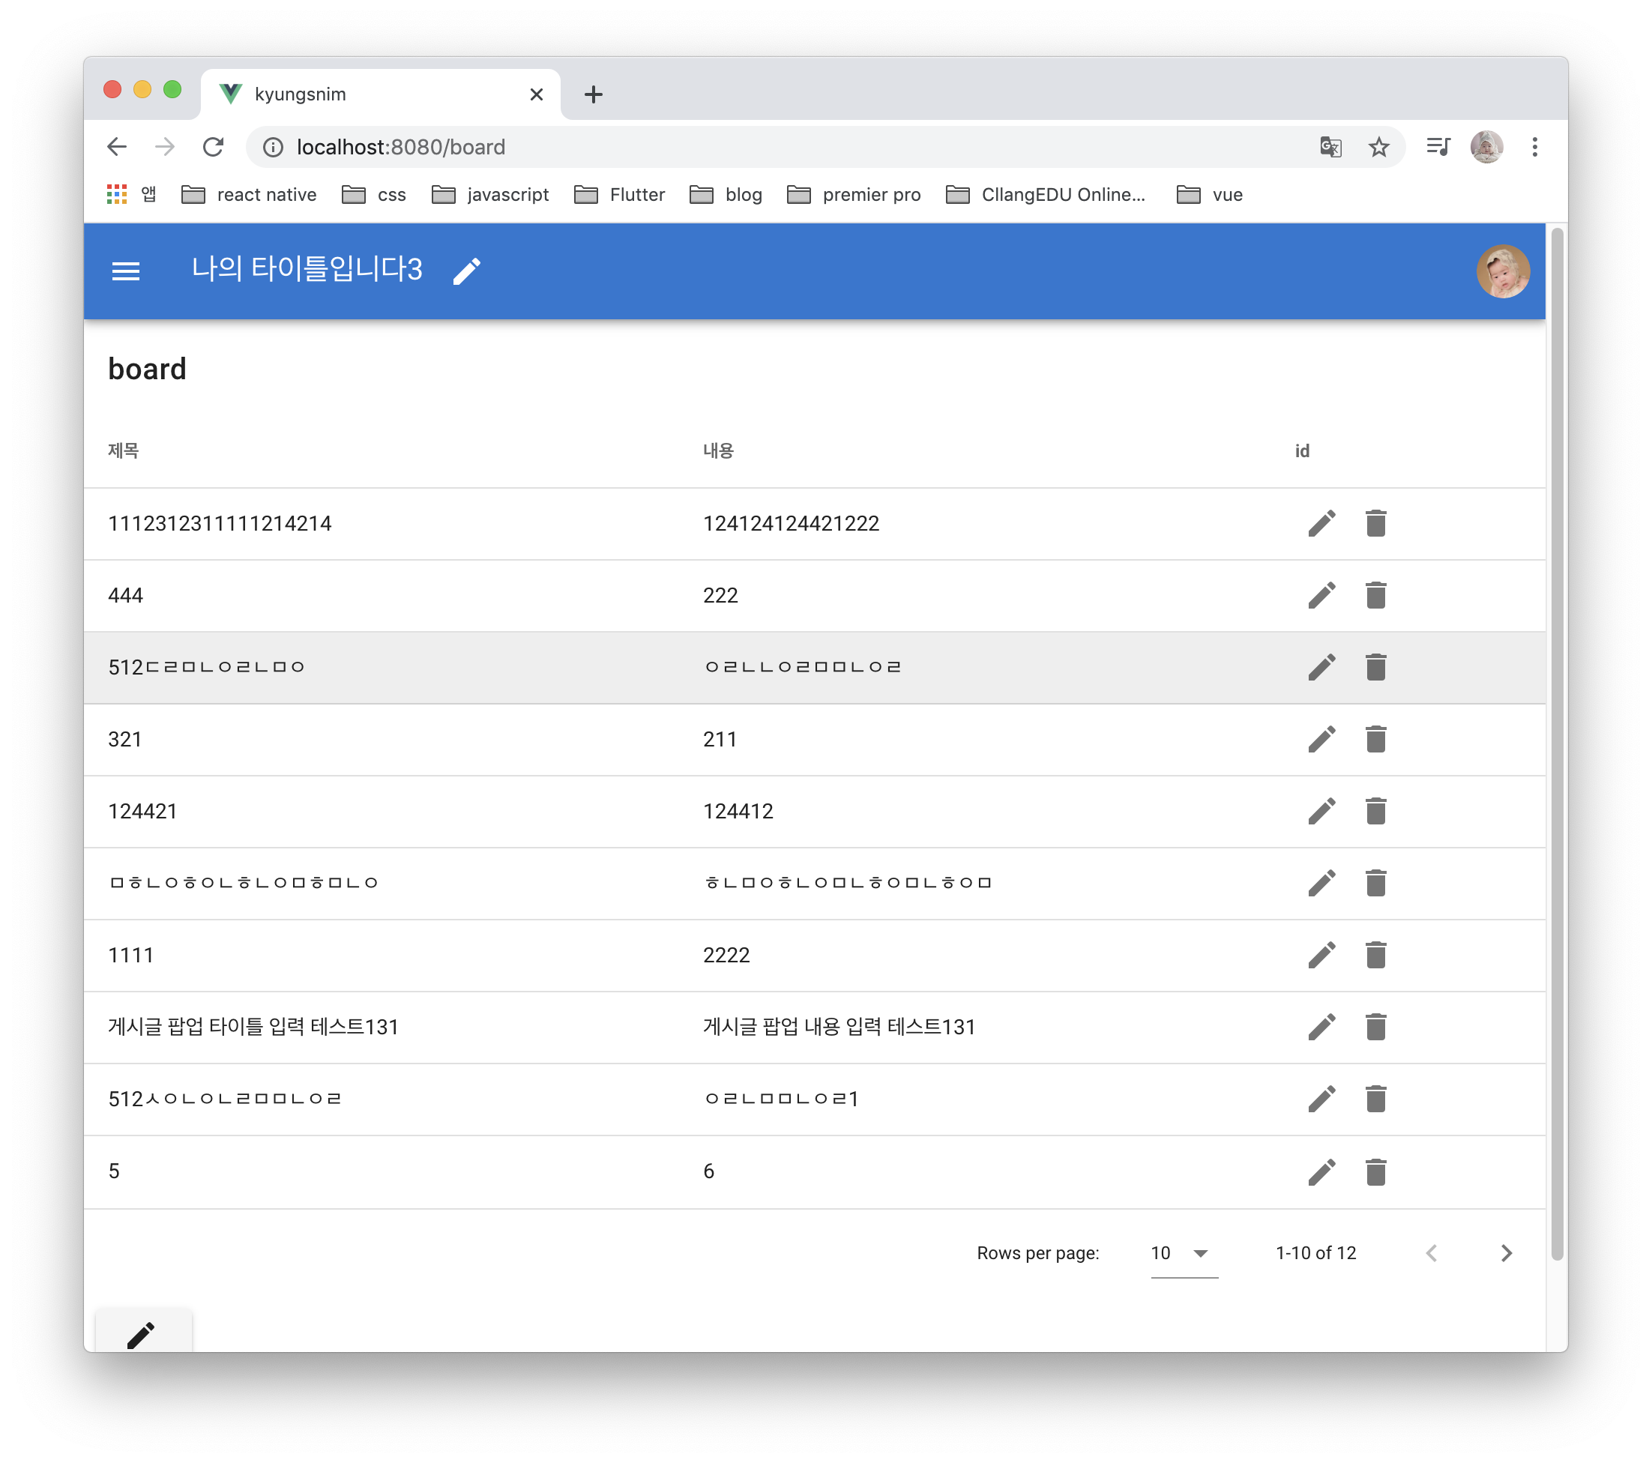Edit the row titled 124421

[x=1321, y=812]
